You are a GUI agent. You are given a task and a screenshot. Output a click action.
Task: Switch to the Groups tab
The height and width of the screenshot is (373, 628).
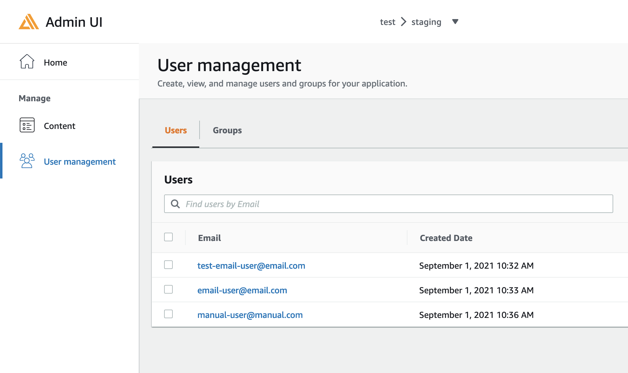click(227, 130)
